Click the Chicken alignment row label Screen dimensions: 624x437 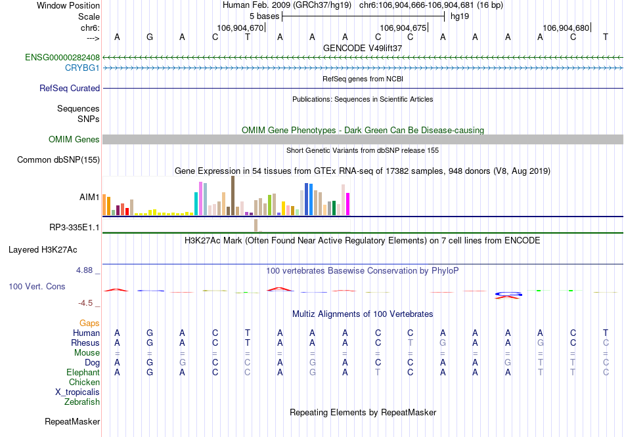[x=84, y=383]
